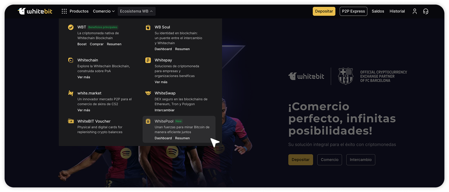Open the user account profile icon
This screenshot has height=192, width=449.
[414, 11]
